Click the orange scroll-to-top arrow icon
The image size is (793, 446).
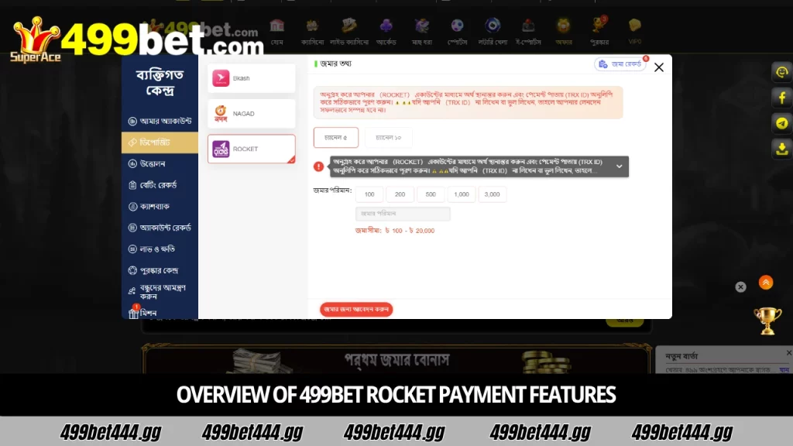coord(766,282)
